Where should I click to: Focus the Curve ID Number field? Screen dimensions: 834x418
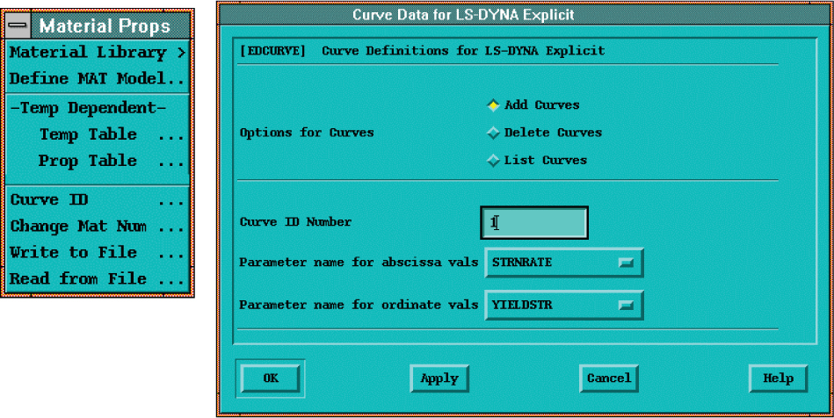(x=534, y=223)
